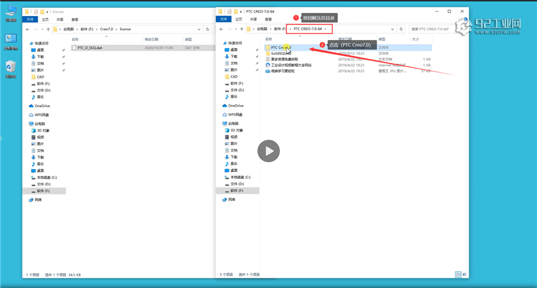The height and width of the screenshot is (288, 537).
Task: Open 文件 menu in license window
Action: tap(30, 20)
